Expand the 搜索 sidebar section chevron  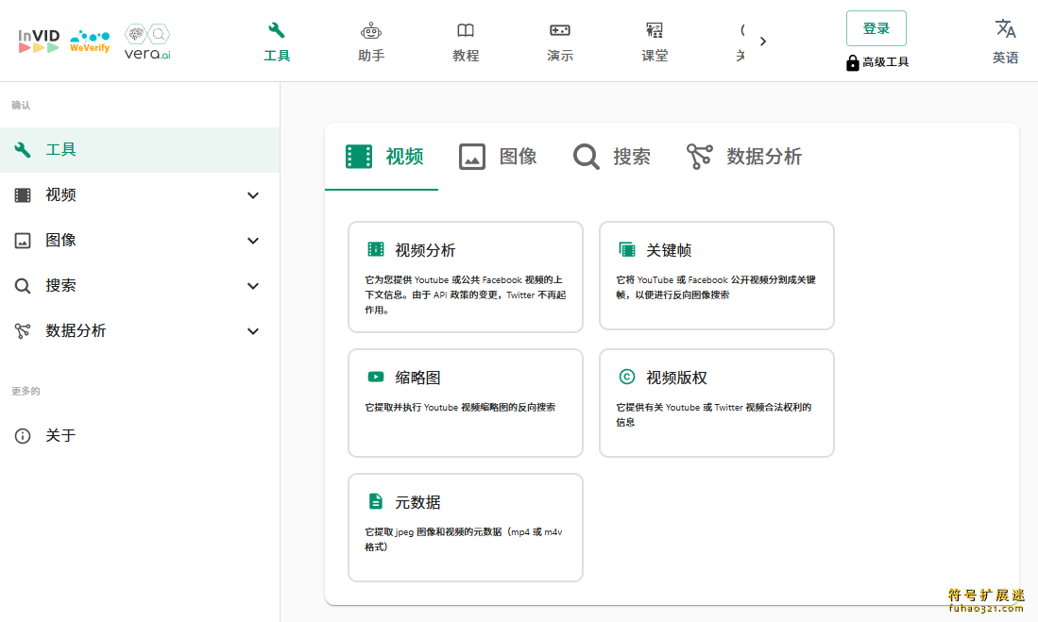pos(253,286)
